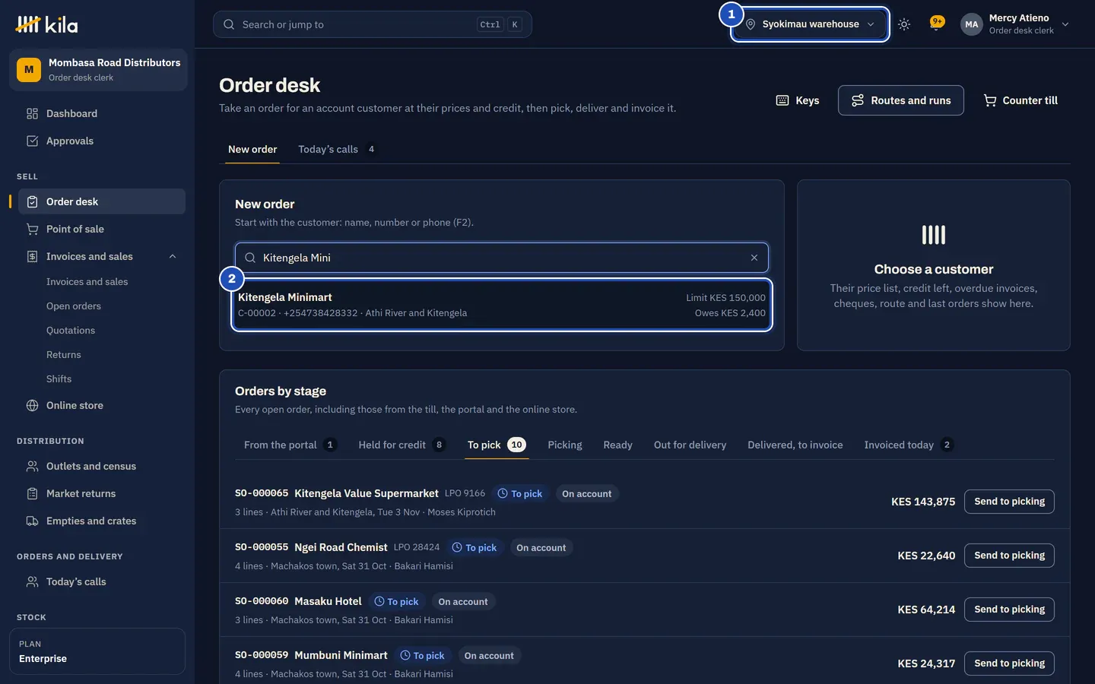1095x684 pixels.
Task: Switch to Today's calls tab
Action: [x=335, y=149]
